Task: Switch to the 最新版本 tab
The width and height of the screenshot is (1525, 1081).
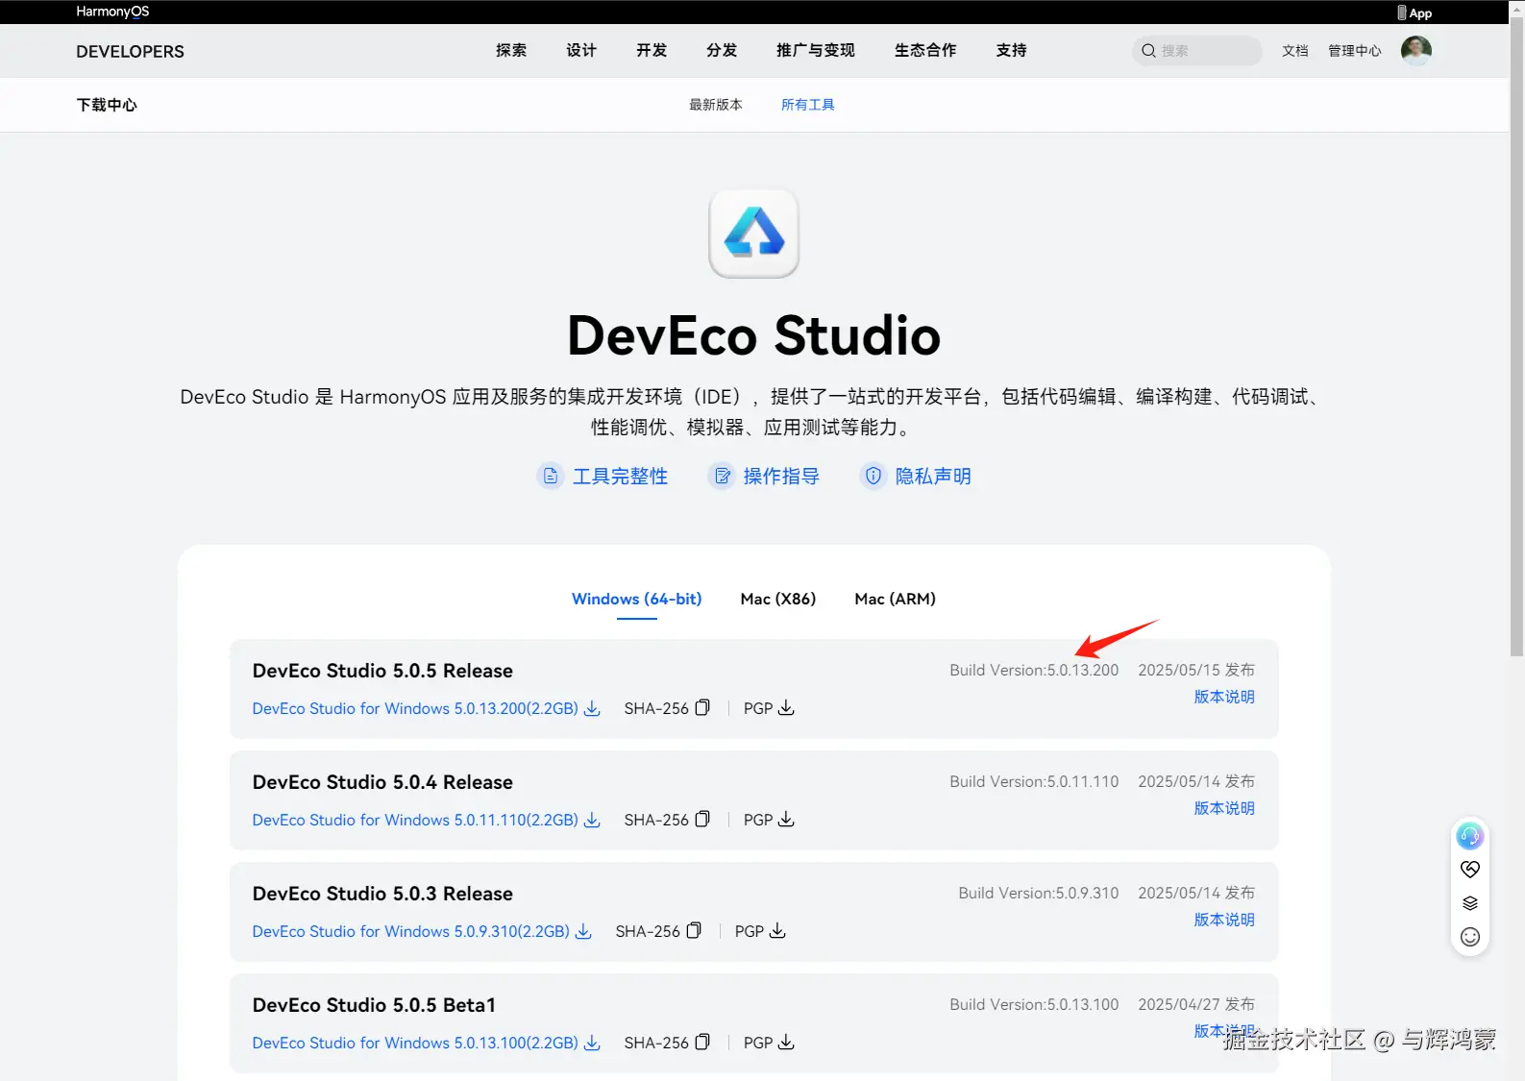Action: (x=716, y=105)
